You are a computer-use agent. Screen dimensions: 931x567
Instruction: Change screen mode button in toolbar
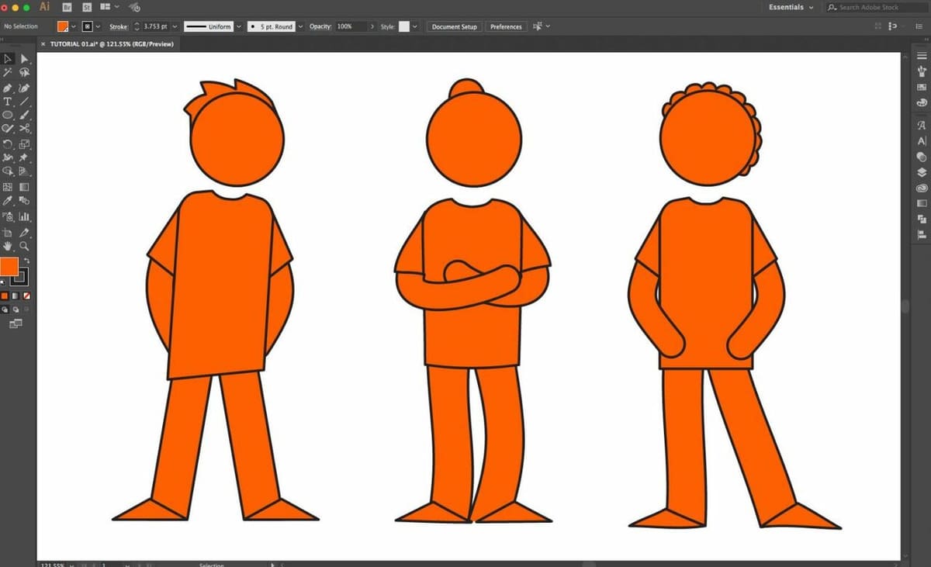click(x=16, y=323)
